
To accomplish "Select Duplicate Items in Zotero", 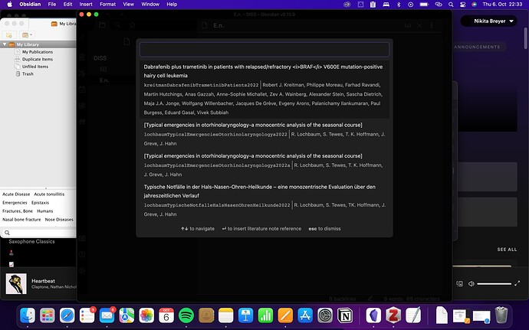I will click(x=38, y=59).
